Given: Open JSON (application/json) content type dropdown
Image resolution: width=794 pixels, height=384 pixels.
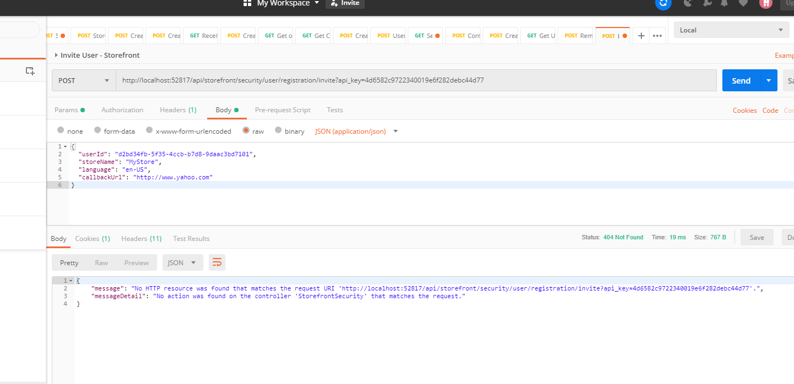Looking at the screenshot, I should point(356,131).
